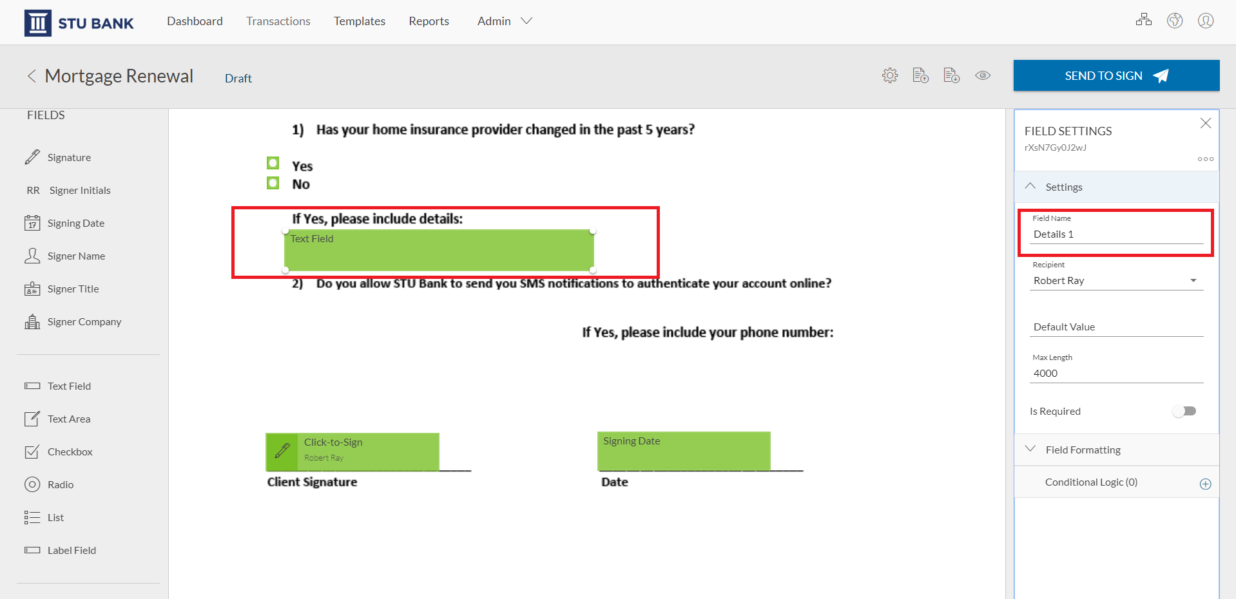Screen dimensions: 1236x599
Task: Click the Mortgage Renewal title
Action: [x=119, y=76]
